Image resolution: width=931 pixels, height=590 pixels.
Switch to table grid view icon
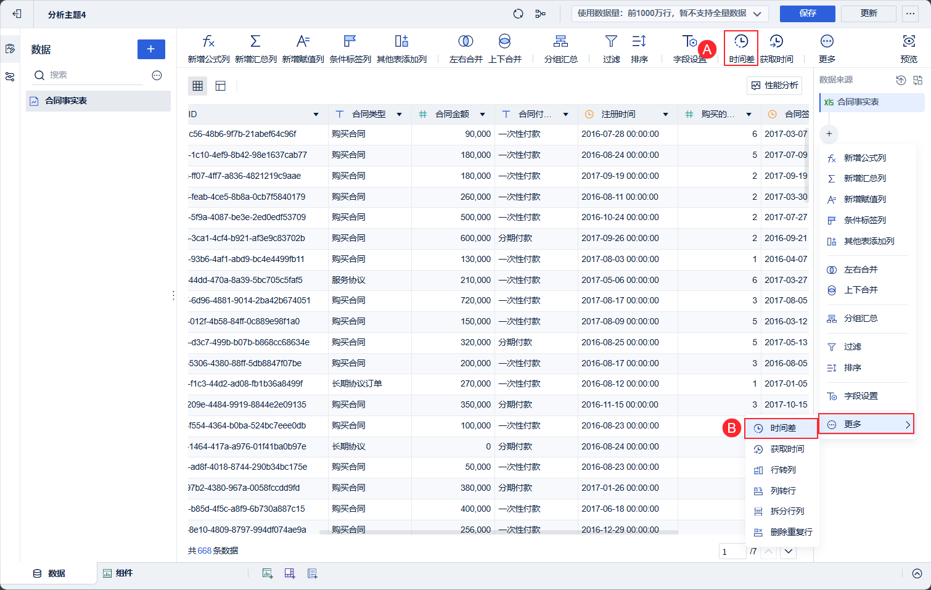click(198, 86)
